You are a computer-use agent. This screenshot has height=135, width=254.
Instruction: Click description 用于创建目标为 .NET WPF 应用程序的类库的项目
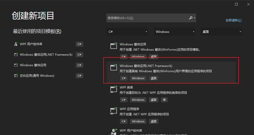pyautogui.click(x=153, y=93)
